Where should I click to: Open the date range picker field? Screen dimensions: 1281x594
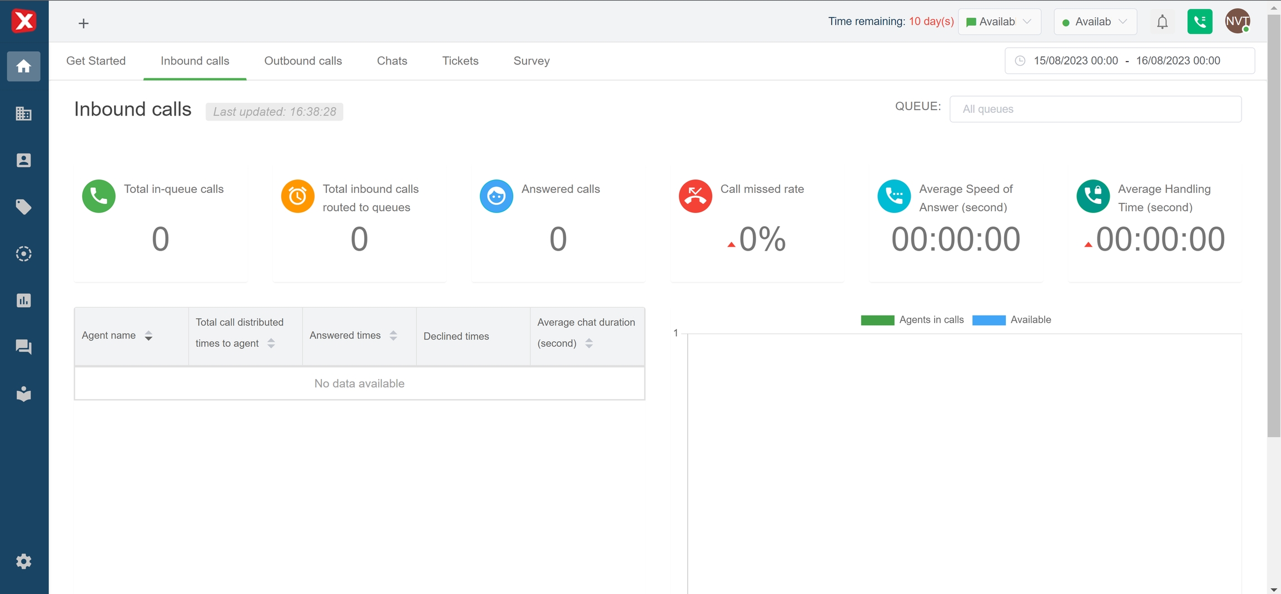click(1129, 61)
